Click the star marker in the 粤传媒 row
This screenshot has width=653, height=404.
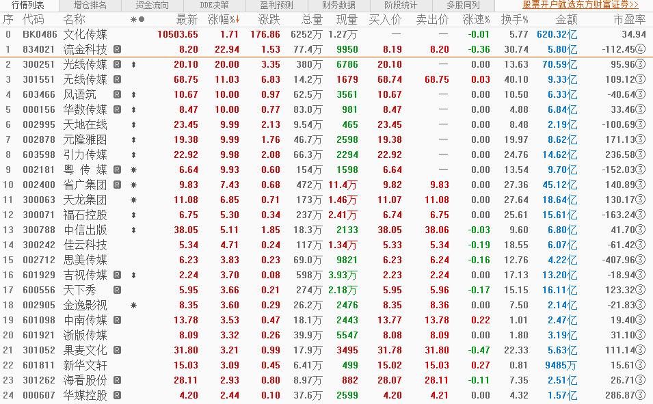point(134,170)
